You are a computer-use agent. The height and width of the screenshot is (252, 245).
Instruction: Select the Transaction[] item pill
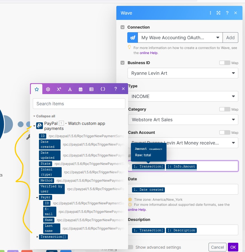point(53,237)
